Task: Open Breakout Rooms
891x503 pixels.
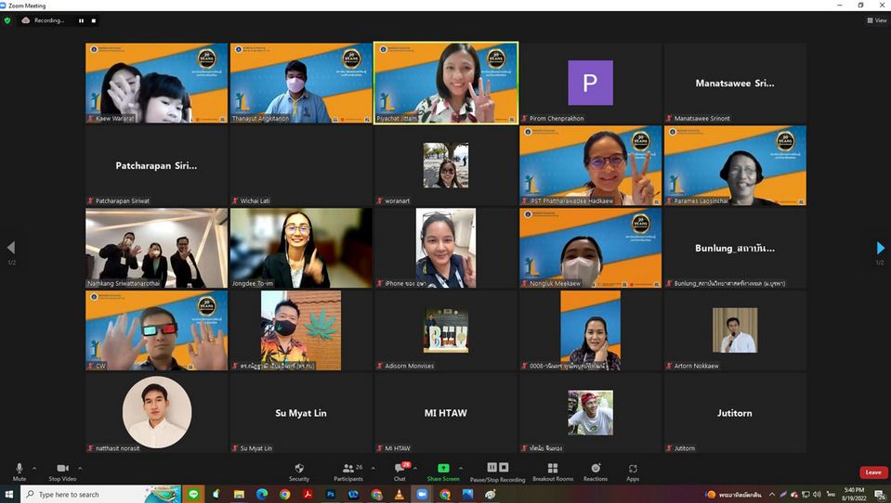Action: pos(553,470)
